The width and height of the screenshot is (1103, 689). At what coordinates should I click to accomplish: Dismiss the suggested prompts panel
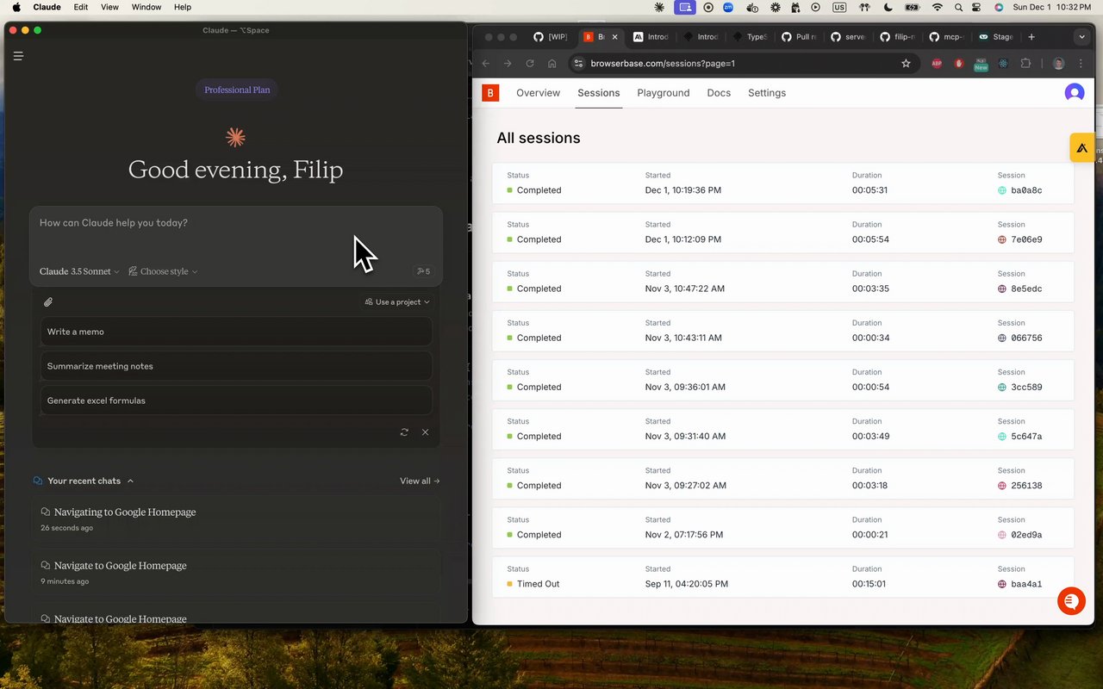click(425, 432)
